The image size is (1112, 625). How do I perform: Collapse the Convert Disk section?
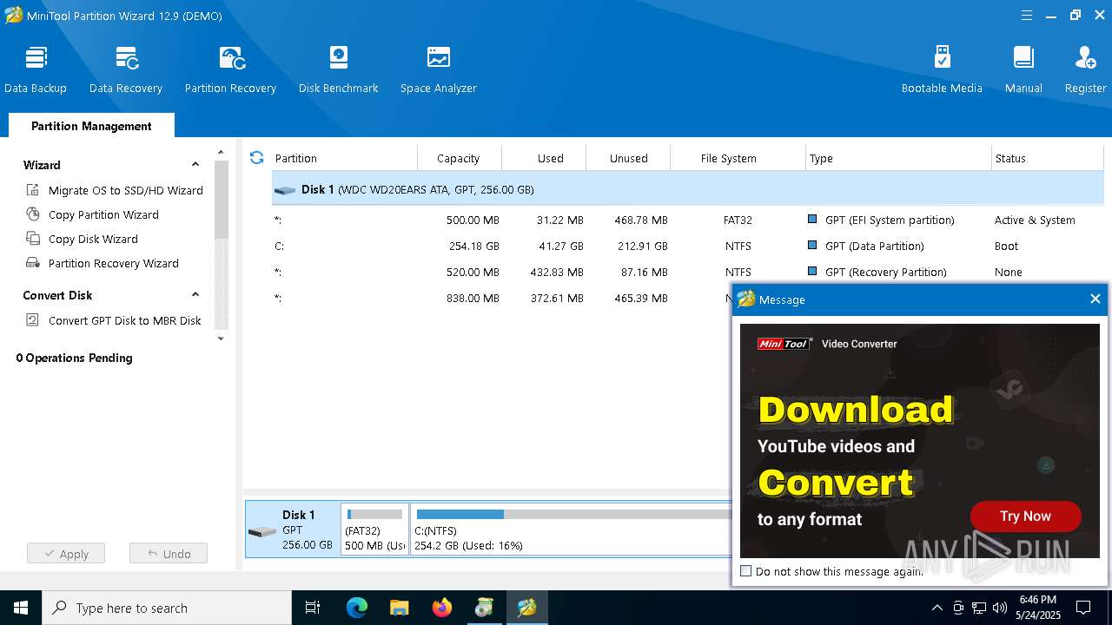pyautogui.click(x=195, y=294)
